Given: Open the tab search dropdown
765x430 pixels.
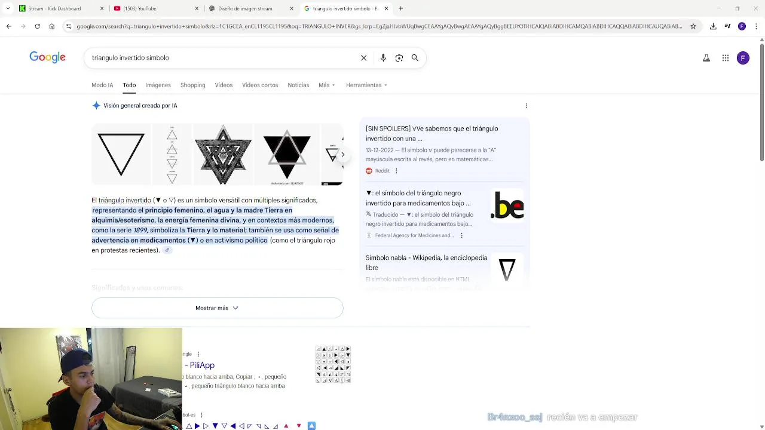Looking at the screenshot, I should coord(8,8).
